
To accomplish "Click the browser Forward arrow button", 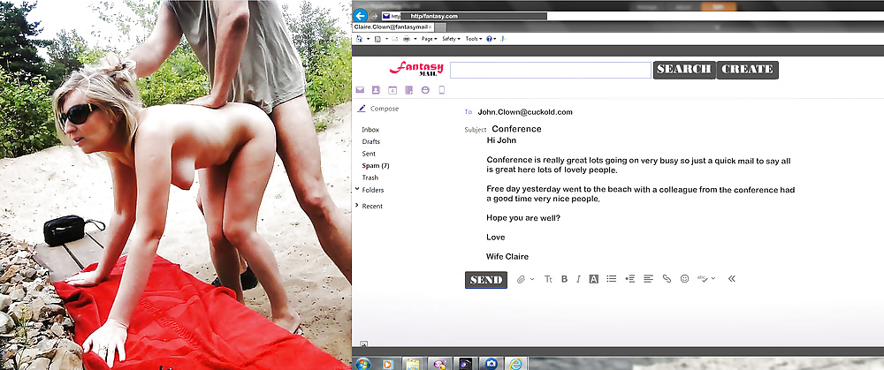I will coord(374,16).
